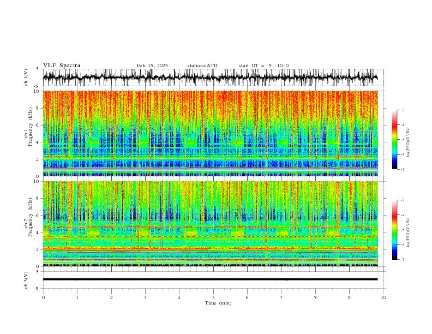Click the 'start UT = 9:10:0' label
The height and width of the screenshot is (334, 432).
pyautogui.click(x=264, y=65)
